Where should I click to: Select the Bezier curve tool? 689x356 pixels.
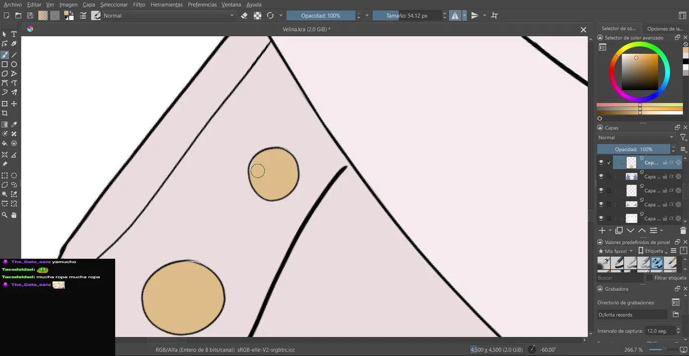point(4,83)
